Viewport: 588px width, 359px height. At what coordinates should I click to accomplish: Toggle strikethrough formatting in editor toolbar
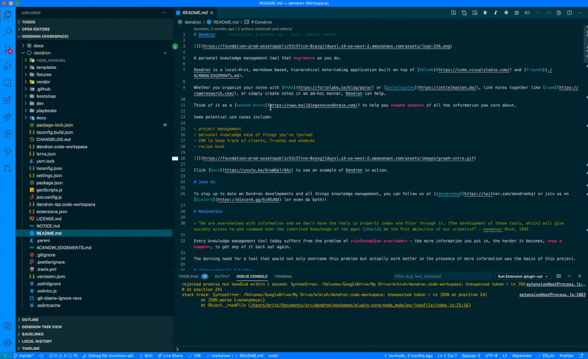[x=506, y=13]
